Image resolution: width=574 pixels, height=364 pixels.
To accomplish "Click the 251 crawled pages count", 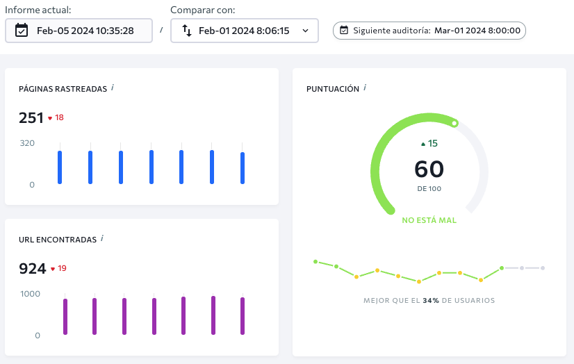I will click(x=31, y=118).
